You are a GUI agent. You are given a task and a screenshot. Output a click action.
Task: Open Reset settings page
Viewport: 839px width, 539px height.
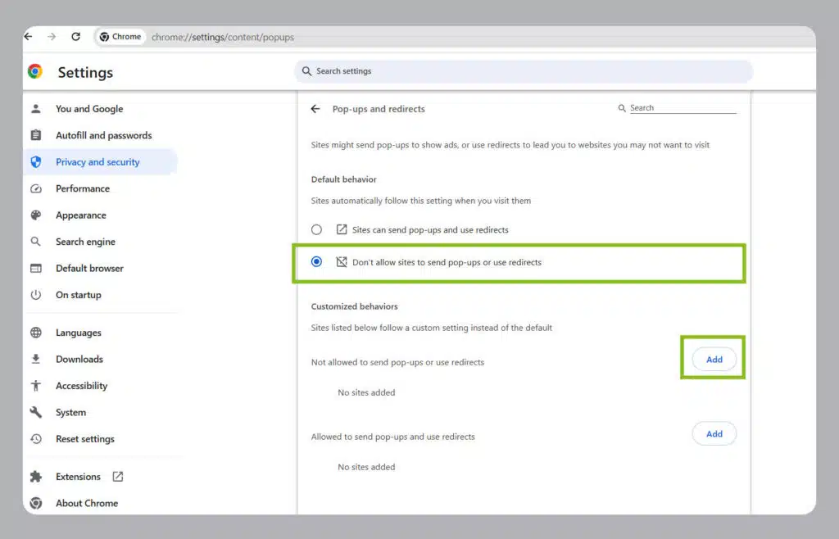(85, 439)
